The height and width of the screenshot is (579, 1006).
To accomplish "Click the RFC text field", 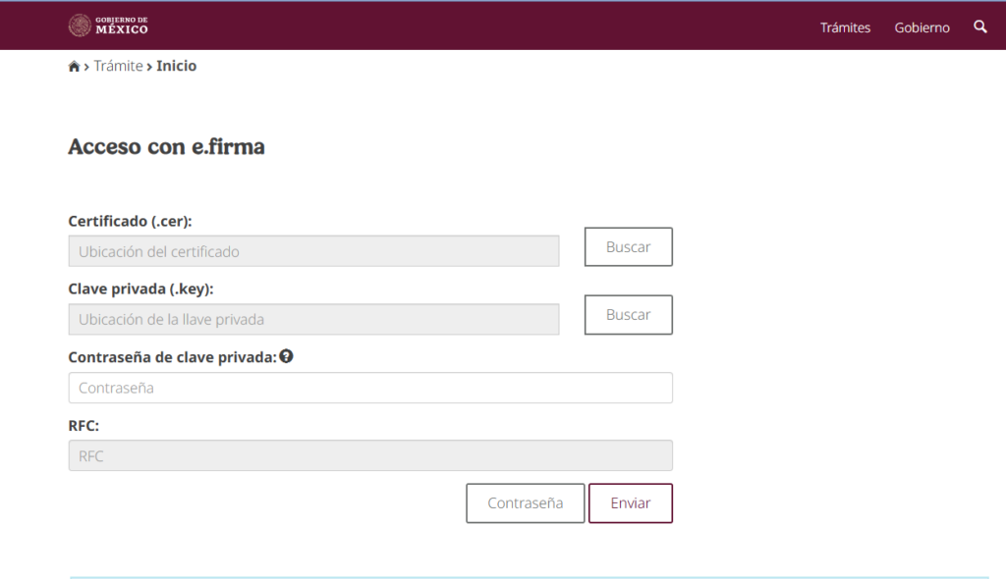I will click(x=370, y=455).
